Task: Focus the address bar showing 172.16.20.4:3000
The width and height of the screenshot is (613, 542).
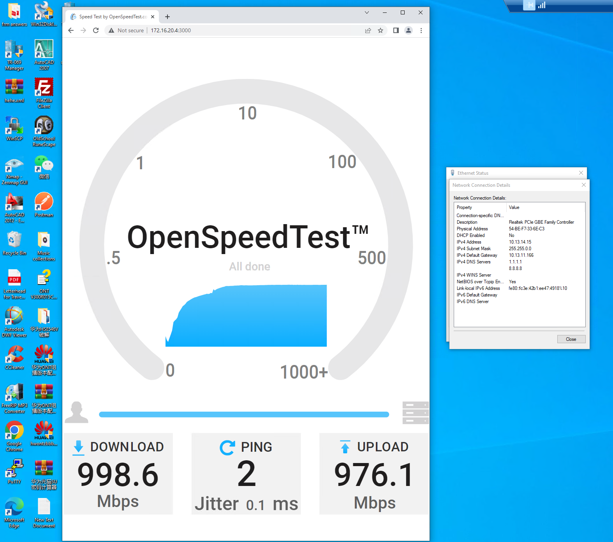Action: (x=171, y=30)
